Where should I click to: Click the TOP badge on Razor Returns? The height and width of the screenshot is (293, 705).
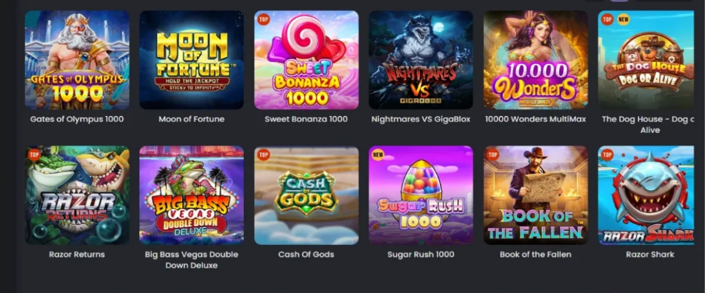click(35, 155)
